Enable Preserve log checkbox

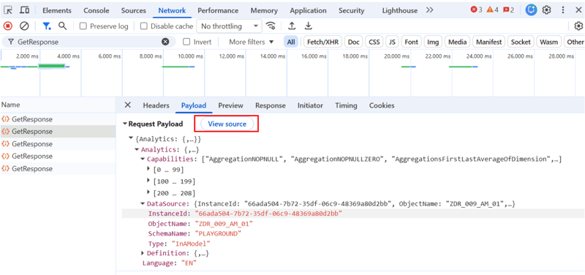83,26
